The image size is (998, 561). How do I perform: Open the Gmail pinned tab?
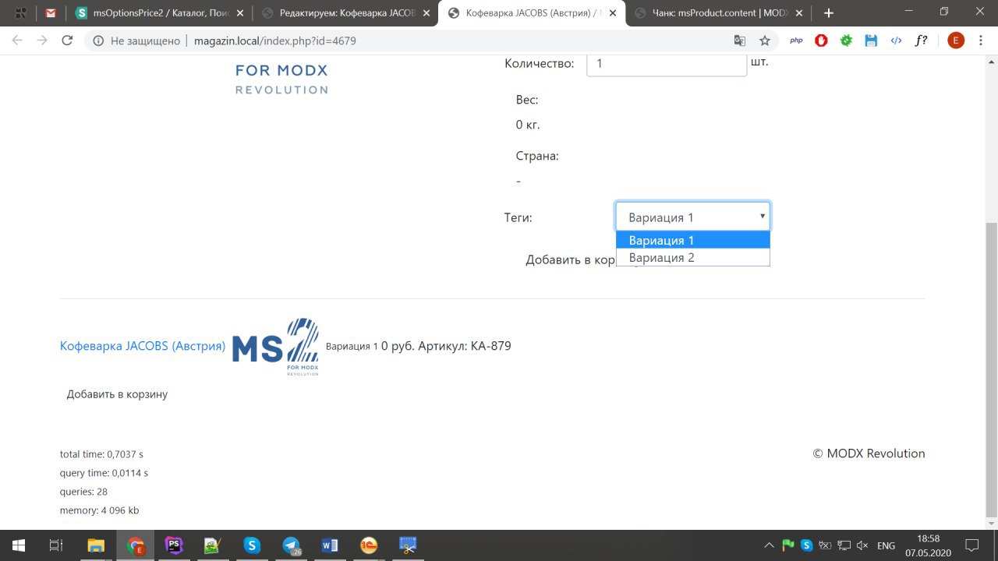click(x=51, y=13)
